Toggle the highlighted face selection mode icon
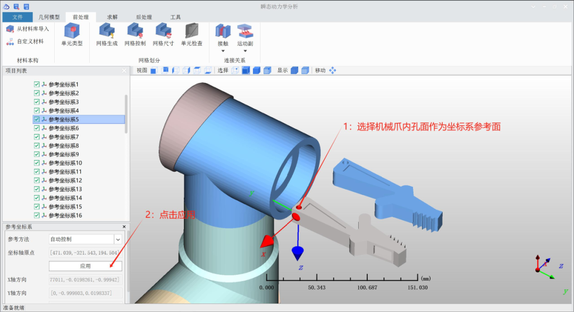 (x=246, y=70)
